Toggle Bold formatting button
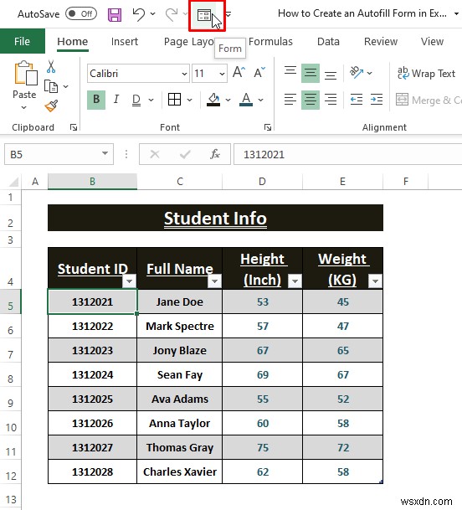462x510 pixels. [x=96, y=99]
